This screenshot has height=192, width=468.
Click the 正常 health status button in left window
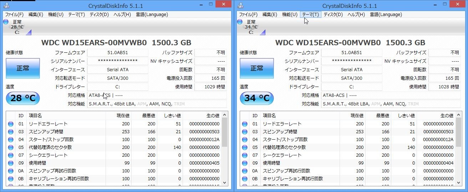coord(23,68)
